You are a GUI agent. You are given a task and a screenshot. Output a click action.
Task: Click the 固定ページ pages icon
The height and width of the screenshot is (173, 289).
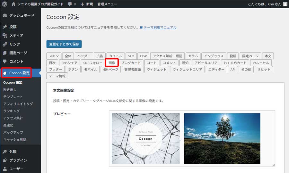tap(5, 53)
